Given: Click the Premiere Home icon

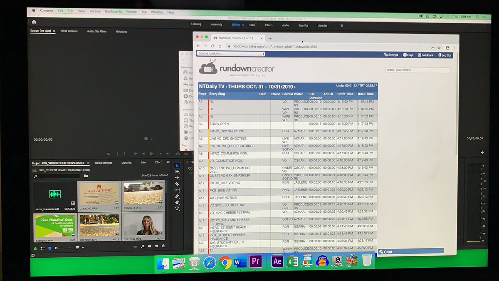Looking at the screenshot, I should 34,22.
